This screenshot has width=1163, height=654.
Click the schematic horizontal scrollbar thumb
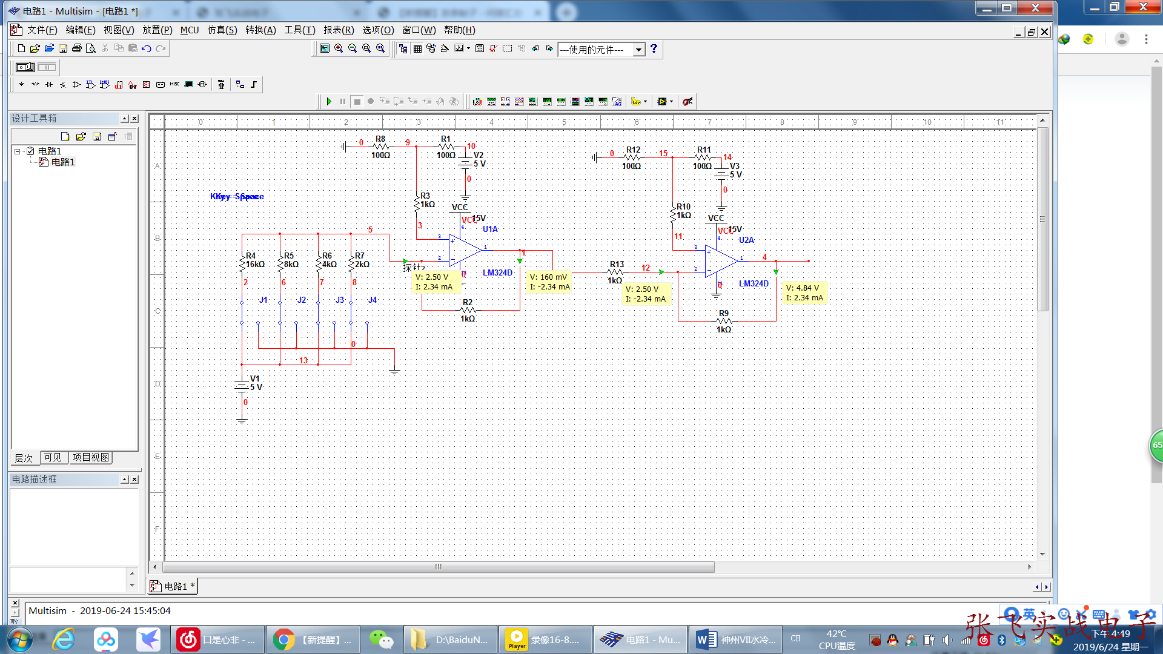[x=439, y=567]
